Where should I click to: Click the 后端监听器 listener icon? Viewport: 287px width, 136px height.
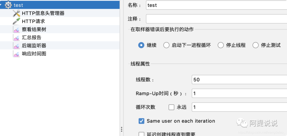[16, 46]
